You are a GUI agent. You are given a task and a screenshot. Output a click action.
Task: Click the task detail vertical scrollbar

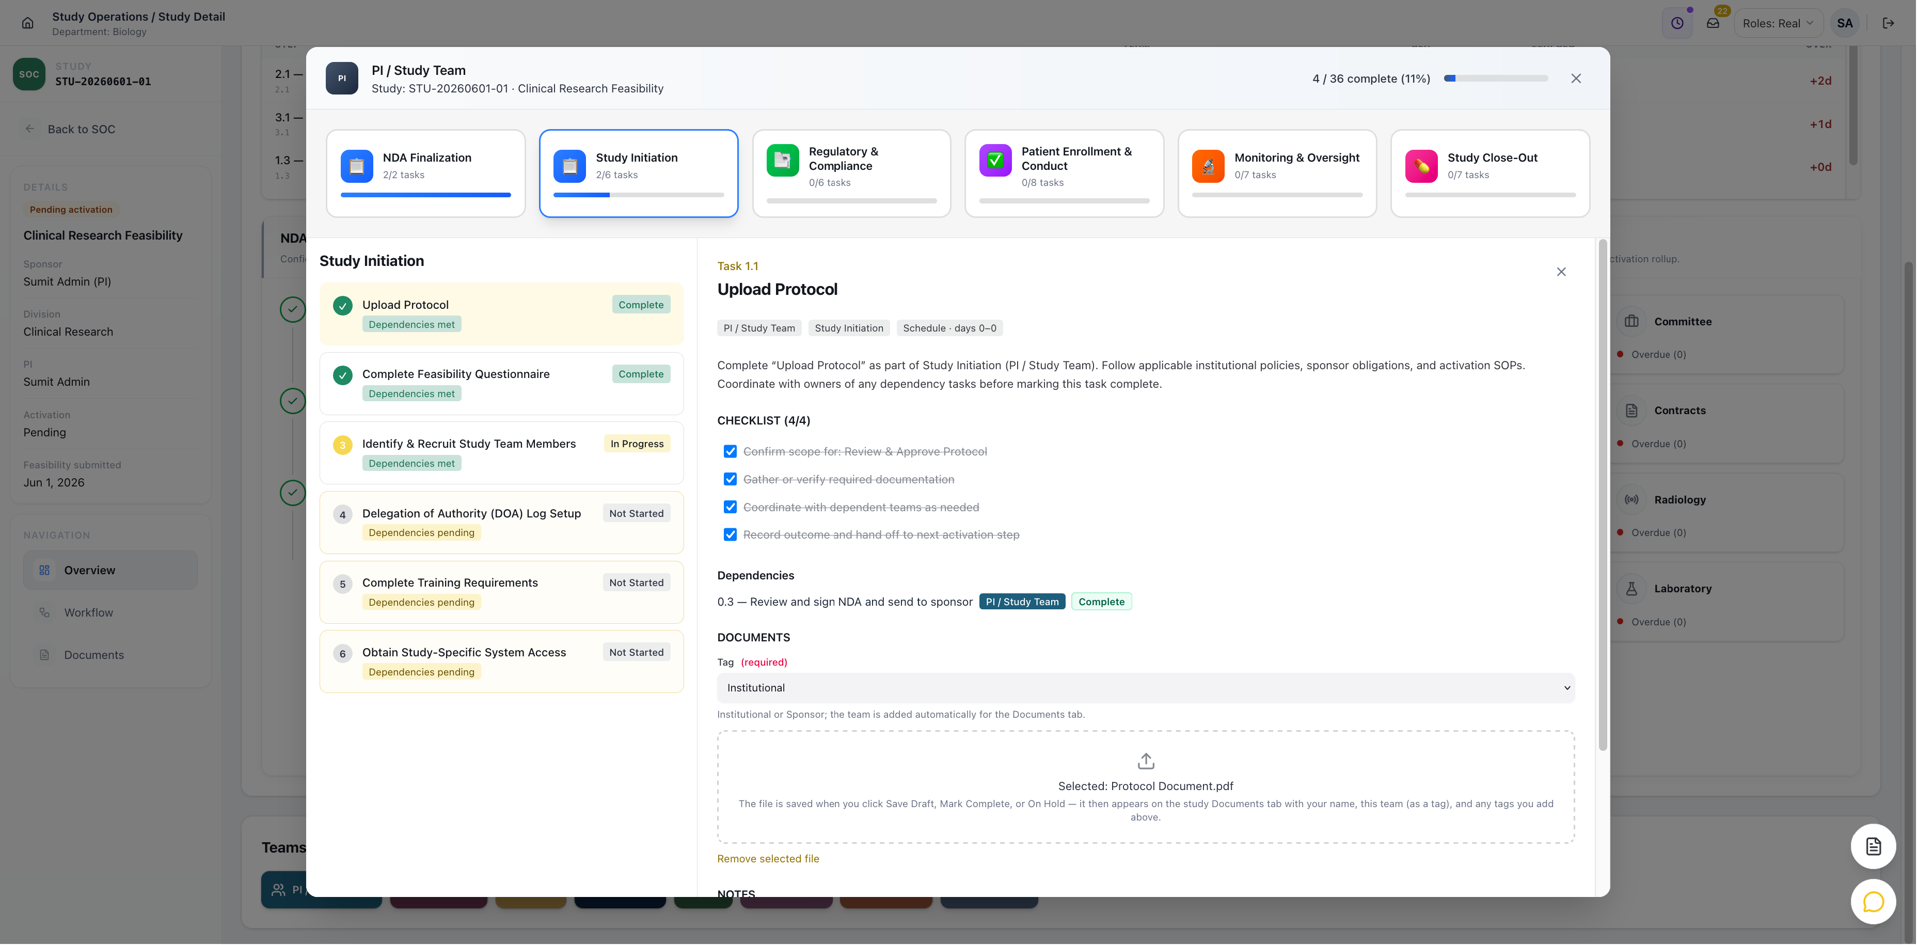(x=1602, y=495)
